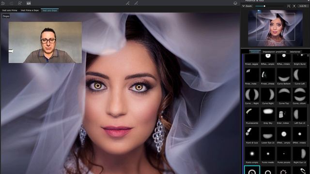Click the zoom ratio value field
The image size is (310, 174).
303,6
